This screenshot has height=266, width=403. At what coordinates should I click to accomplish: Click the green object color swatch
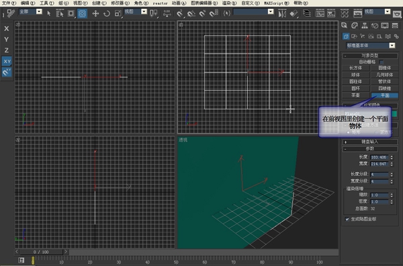(394, 114)
